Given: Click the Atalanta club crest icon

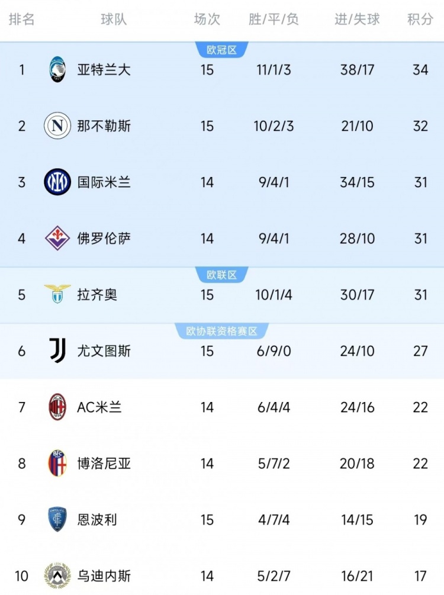Looking at the screenshot, I should pyautogui.click(x=57, y=70).
